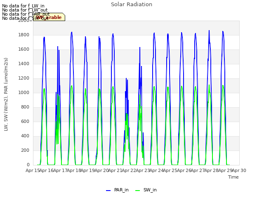
Task: Click the Apr 19 x-axis tick label
Action: tap(88, 170)
